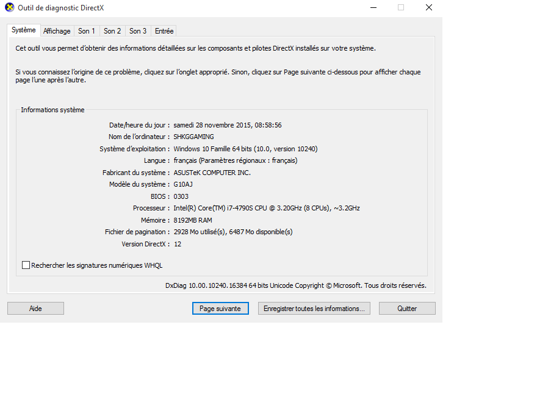Click the Processeur label
Viewport: 537px width, 394px height.
[151, 208]
